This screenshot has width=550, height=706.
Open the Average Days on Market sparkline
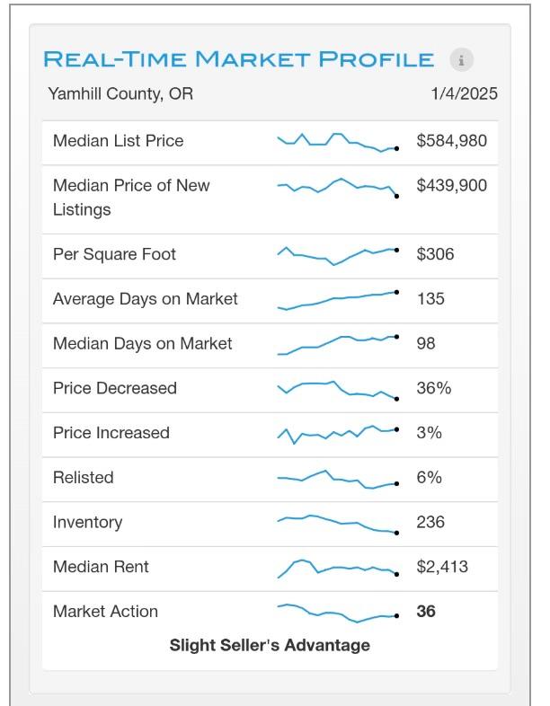pos(338,301)
